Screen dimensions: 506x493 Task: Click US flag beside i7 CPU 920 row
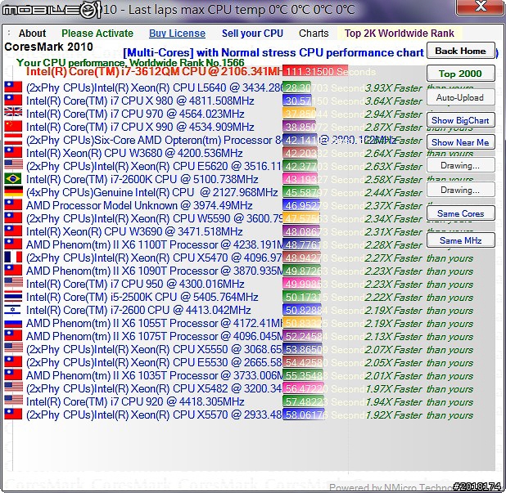pyautogui.click(x=13, y=401)
